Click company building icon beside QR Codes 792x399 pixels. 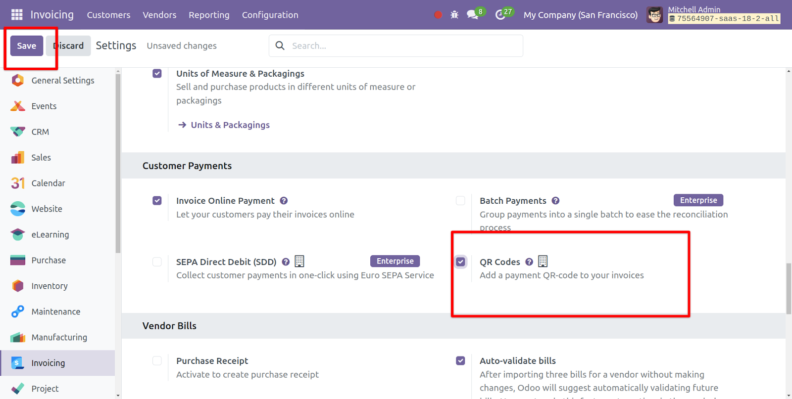pyautogui.click(x=543, y=261)
